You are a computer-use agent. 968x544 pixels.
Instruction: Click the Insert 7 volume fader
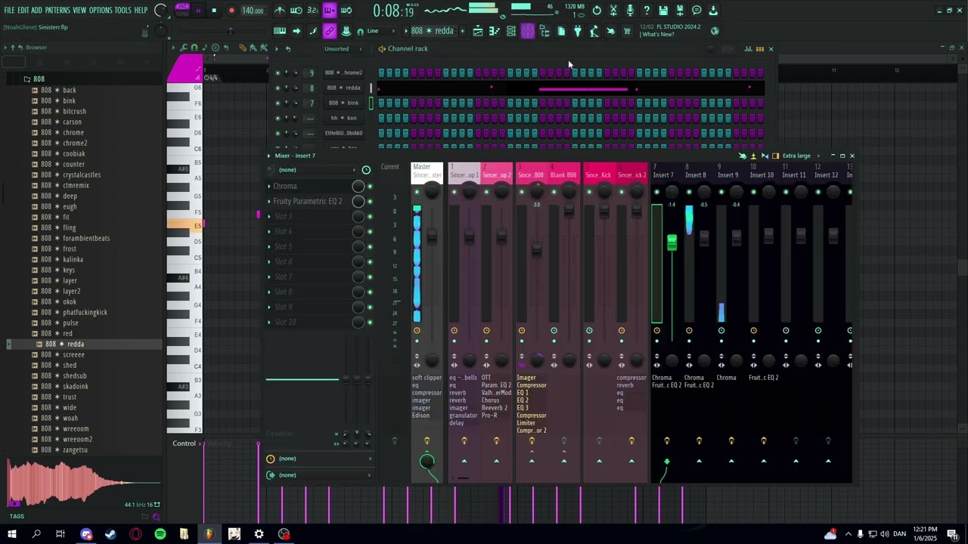coord(672,243)
